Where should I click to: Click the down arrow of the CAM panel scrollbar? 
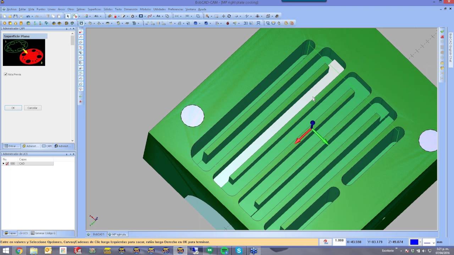(x=73, y=141)
